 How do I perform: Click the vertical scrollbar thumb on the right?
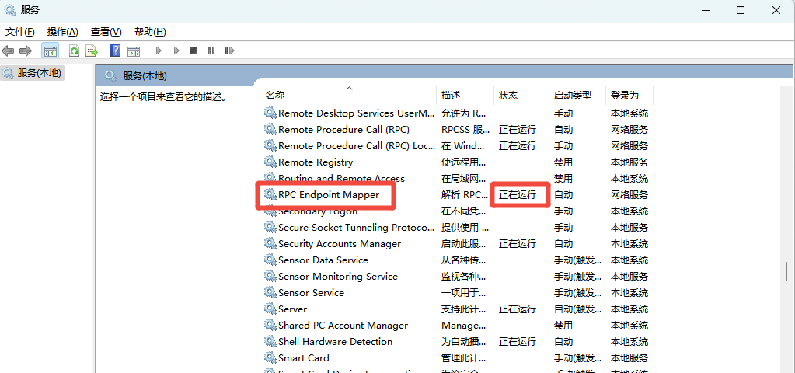point(786,271)
